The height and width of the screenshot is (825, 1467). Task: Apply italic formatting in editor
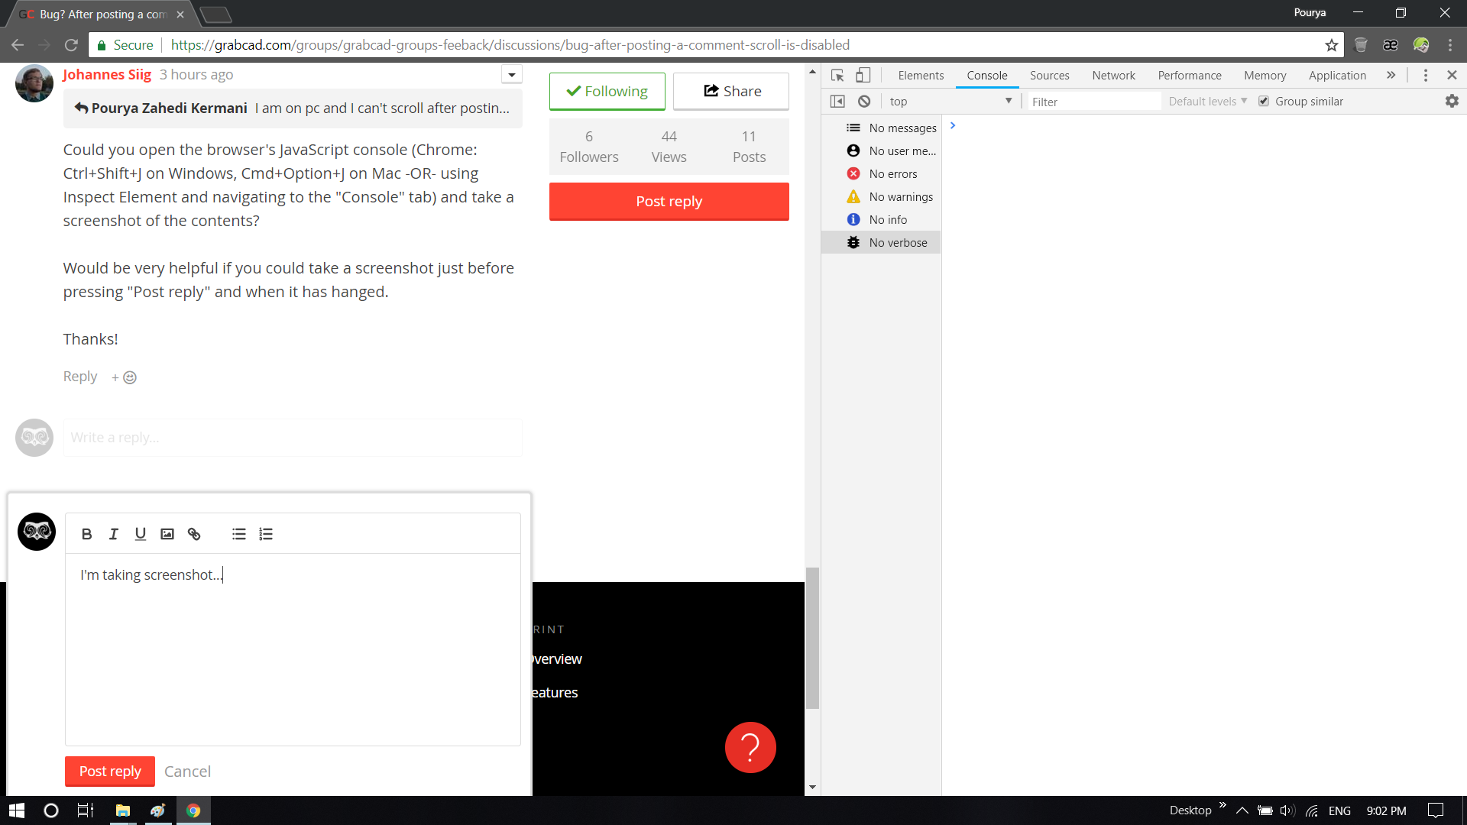pyautogui.click(x=113, y=534)
